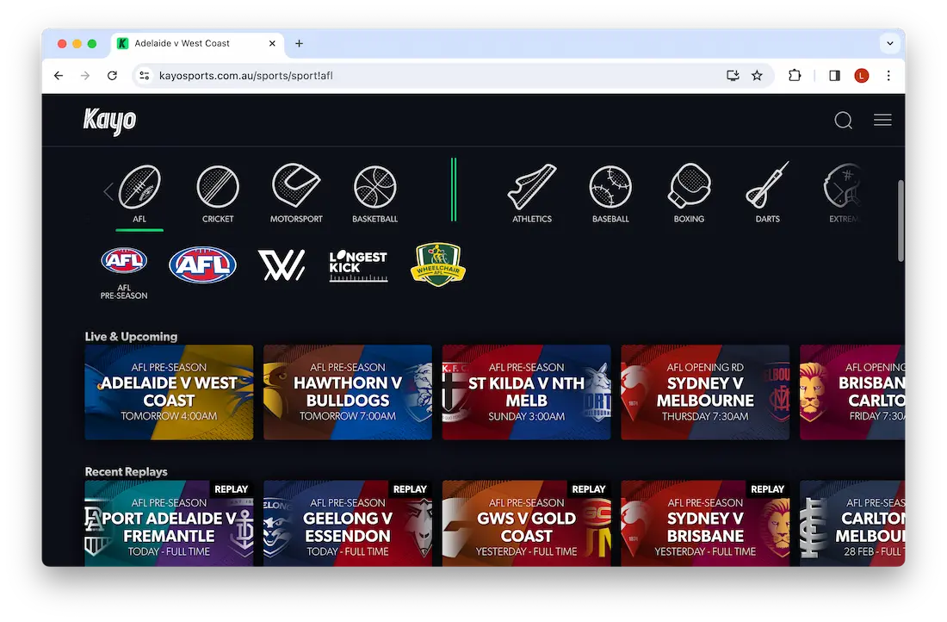The height and width of the screenshot is (622, 947).
Task: Select the AFLW league logo
Action: coord(282,264)
